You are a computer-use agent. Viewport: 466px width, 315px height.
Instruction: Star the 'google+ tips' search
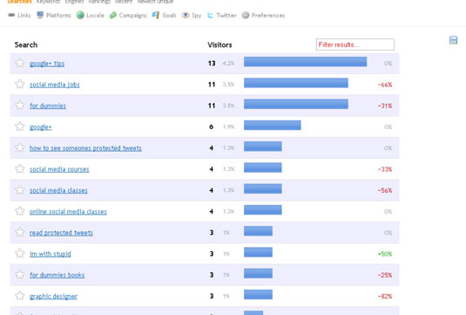(x=20, y=63)
